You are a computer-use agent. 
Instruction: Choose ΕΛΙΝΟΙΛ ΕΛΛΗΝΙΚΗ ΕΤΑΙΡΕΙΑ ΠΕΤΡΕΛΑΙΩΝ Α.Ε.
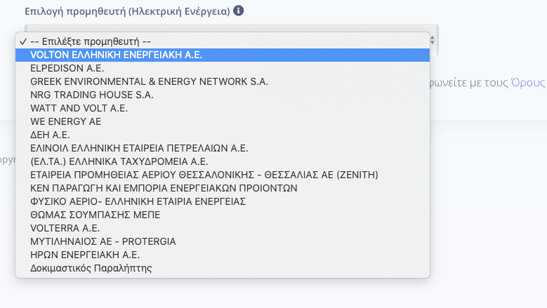223,148
